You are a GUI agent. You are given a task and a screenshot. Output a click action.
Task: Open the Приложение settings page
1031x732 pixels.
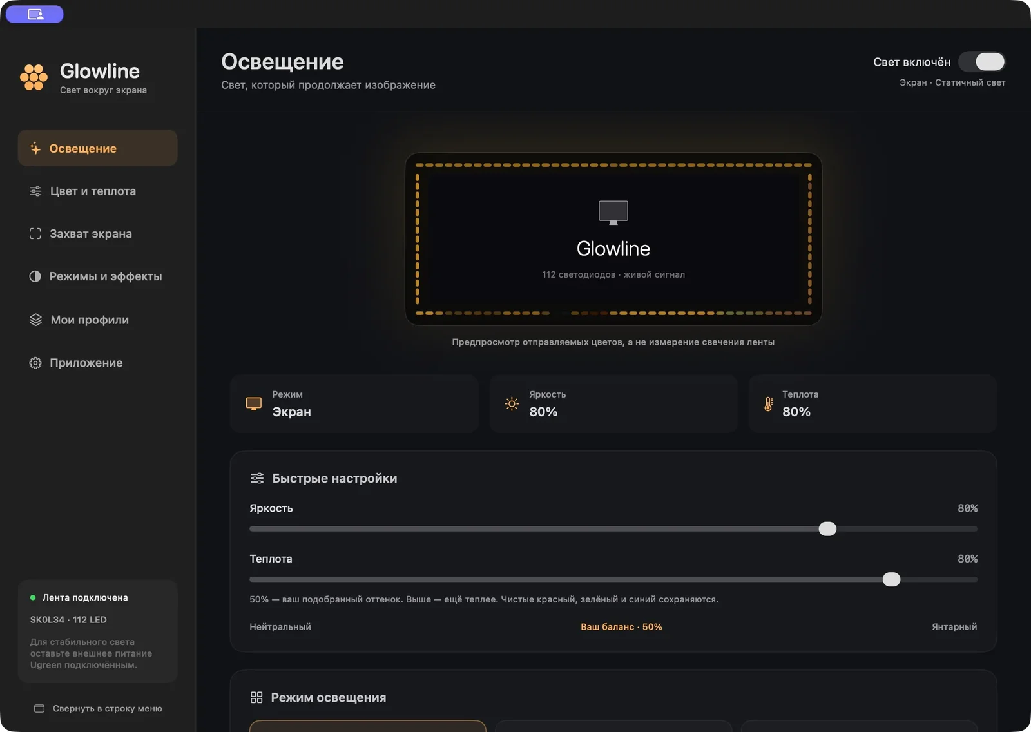[98, 363]
